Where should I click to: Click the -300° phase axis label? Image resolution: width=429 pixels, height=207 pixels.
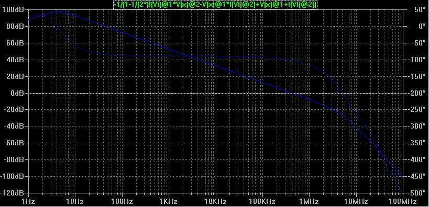coord(416,126)
